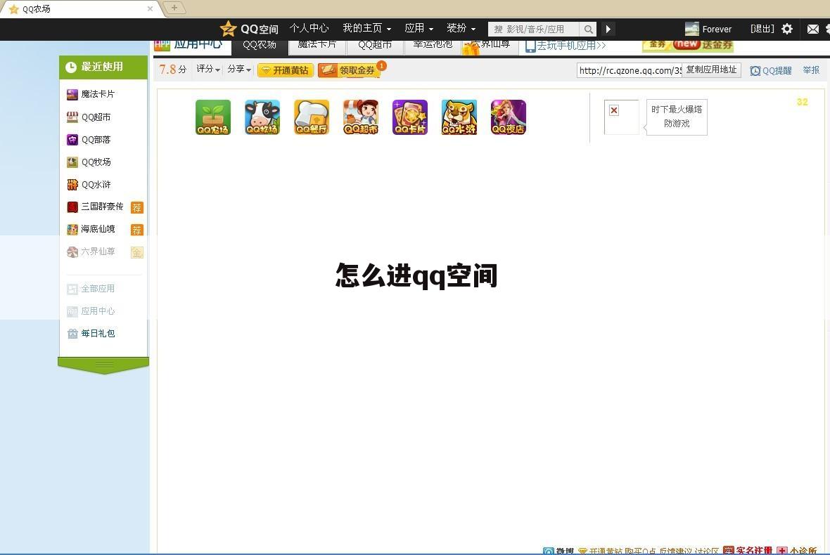Click the 领取金券 button

tap(350, 70)
